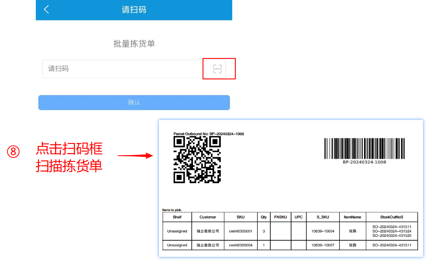430x280 pixels.
Task: Click the Shelf column header
Action: 177,217
